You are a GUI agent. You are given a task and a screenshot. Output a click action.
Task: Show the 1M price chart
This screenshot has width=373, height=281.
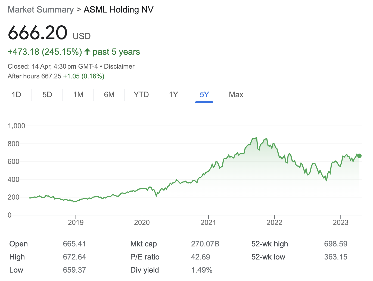[x=78, y=95]
